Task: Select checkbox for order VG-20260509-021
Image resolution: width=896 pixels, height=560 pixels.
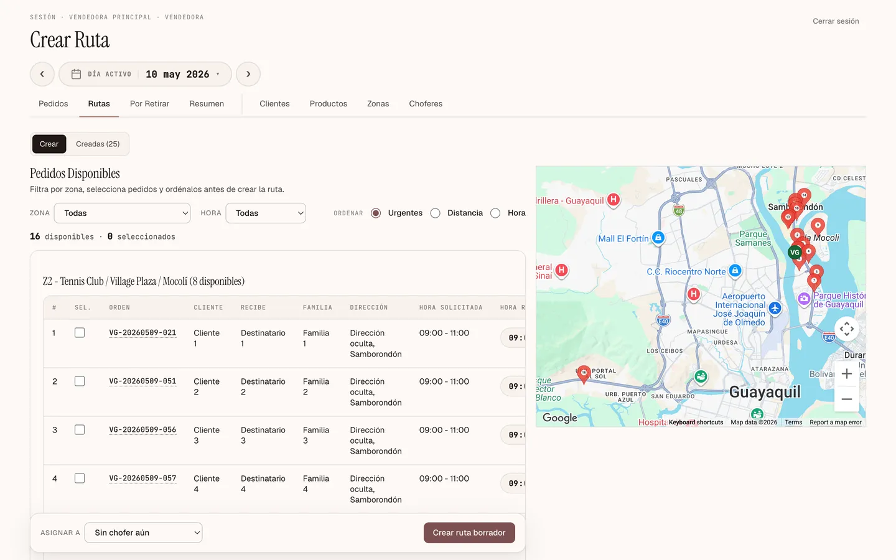Action: [x=80, y=333]
